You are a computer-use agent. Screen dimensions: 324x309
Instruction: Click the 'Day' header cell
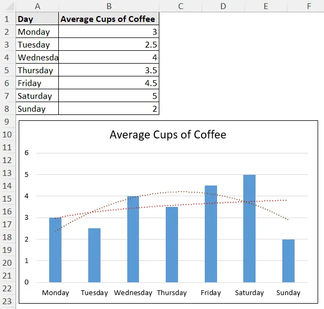pyautogui.click(x=37, y=19)
